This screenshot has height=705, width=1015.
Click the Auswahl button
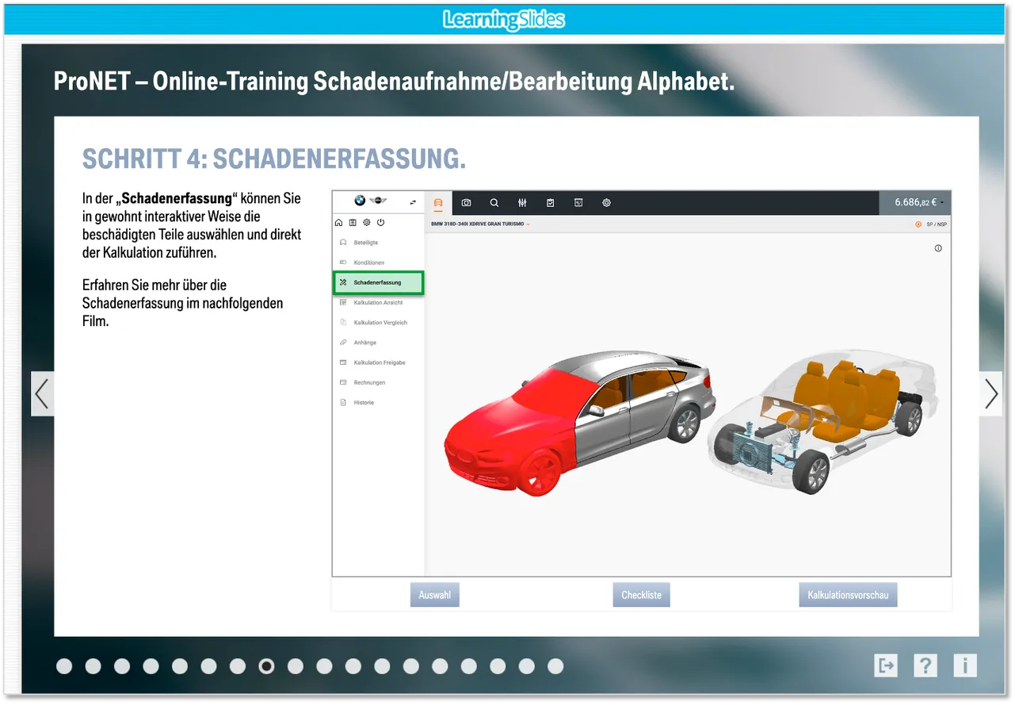435,595
